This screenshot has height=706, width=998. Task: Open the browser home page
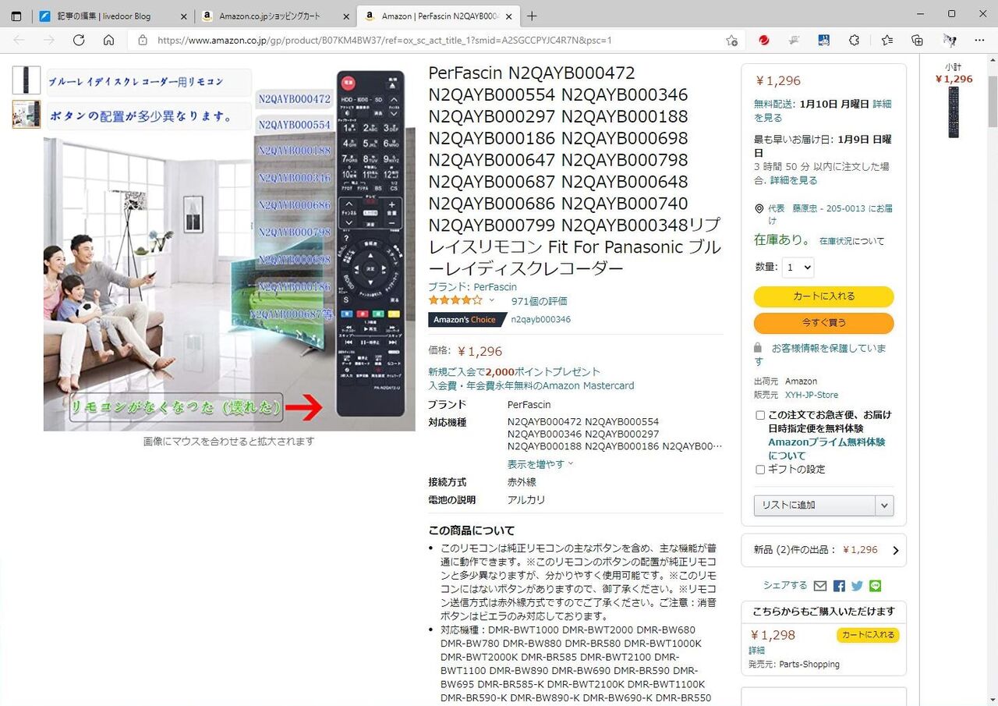[108, 40]
